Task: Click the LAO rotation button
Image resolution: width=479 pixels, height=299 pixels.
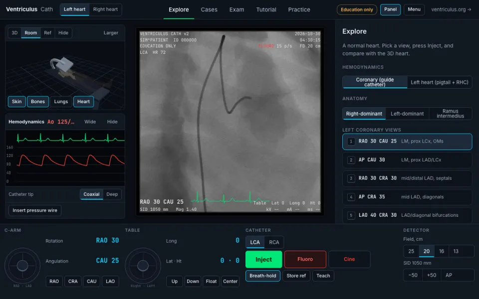Action: pyautogui.click(x=110, y=281)
